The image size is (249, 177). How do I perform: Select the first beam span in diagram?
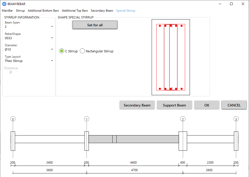pos(50,139)
